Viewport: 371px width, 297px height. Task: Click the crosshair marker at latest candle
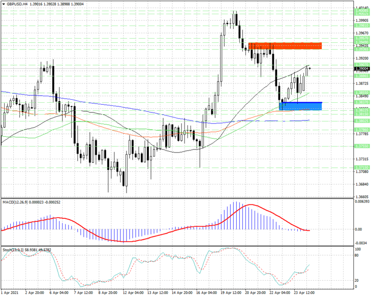[x=310, y=69]
